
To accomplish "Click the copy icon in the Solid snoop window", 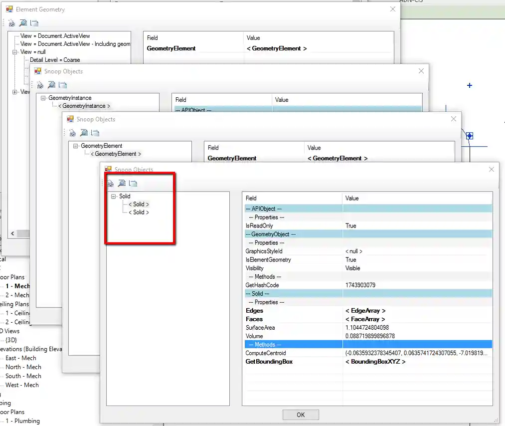I will [x=133, y=184].
